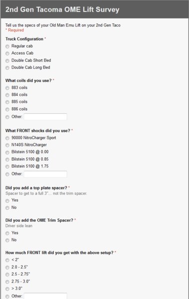Select Double Cab Short Bed option
189x299 pixels.
click(7, 60)
